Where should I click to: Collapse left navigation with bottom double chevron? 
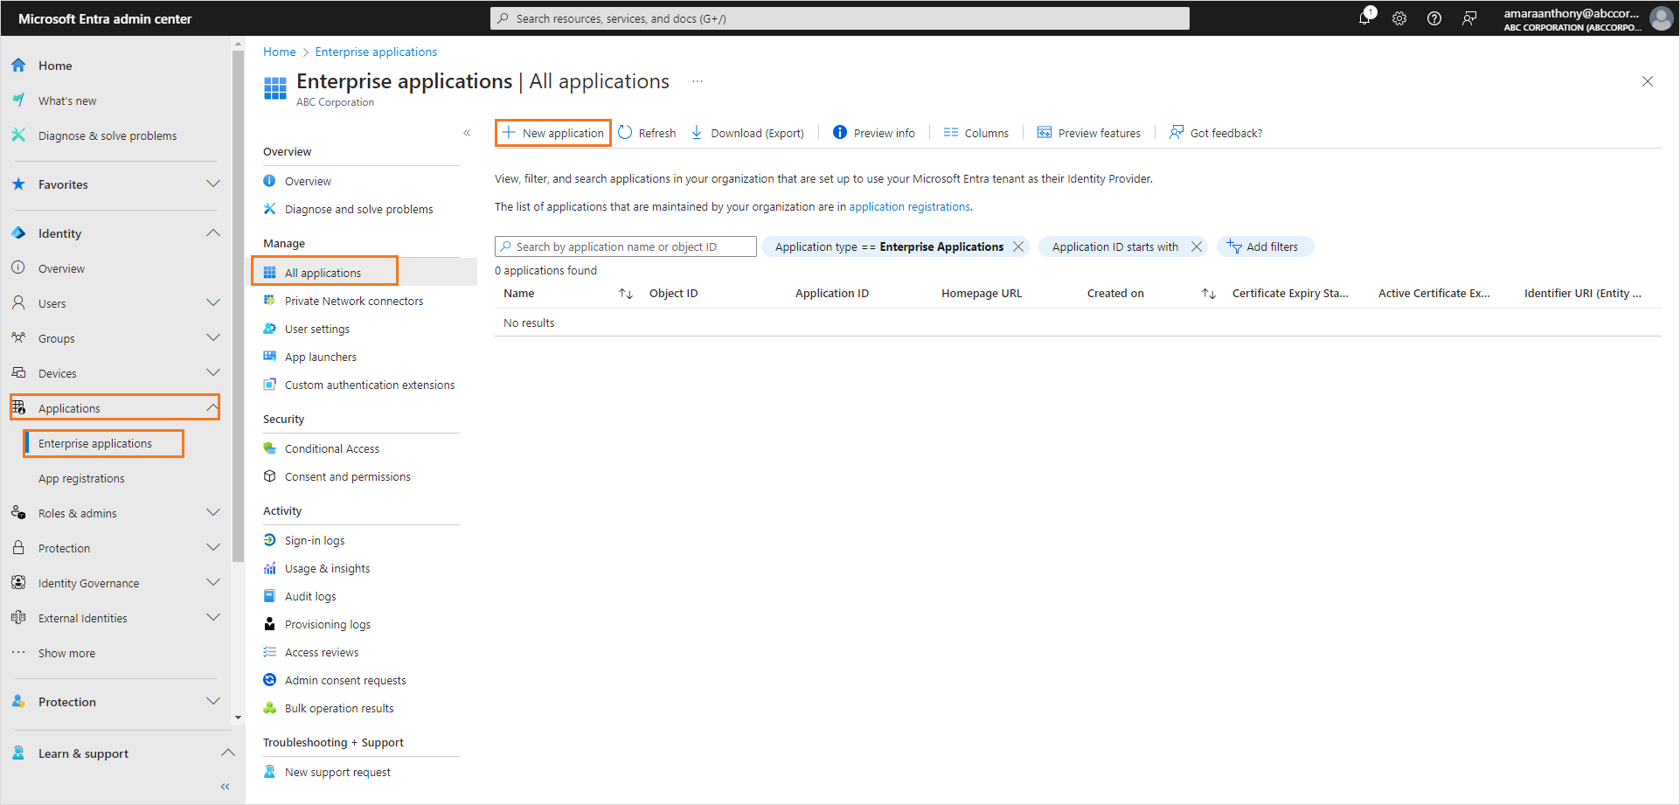tap(226, 787)
